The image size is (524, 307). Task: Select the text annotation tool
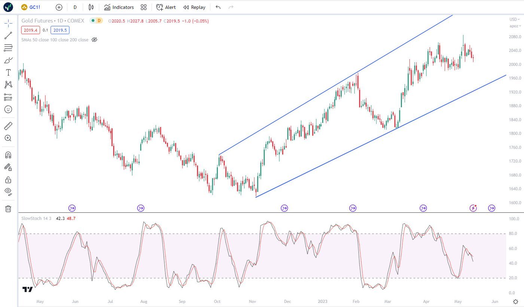point(8,72)
